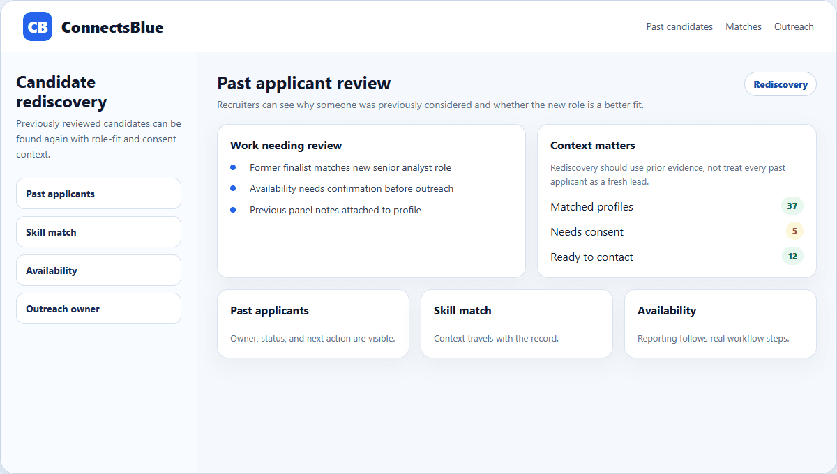Open the Matches nav item
Viewport: 837px width, 474px height.
pyautogui.click(x=744, y=26)
